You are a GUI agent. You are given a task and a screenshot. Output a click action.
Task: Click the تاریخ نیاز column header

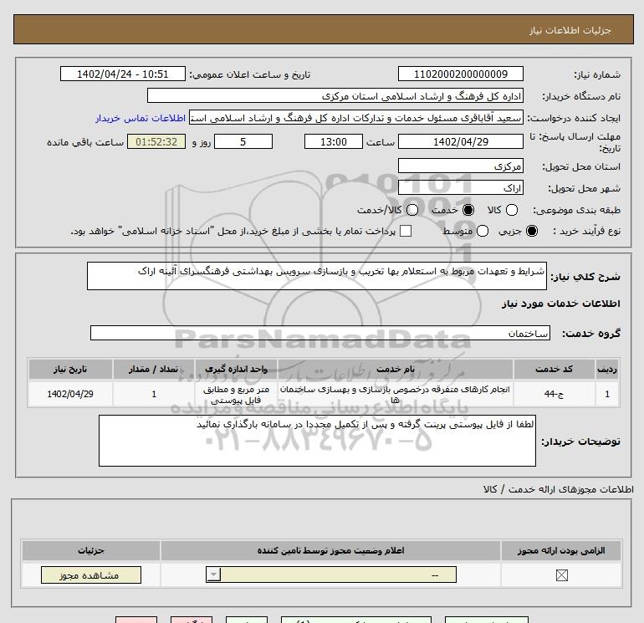tap(70, 369)
